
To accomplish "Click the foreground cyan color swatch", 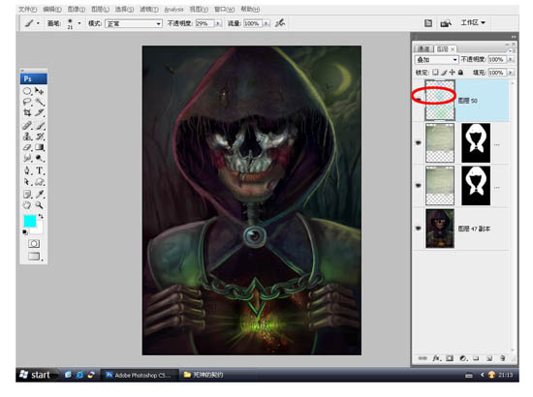I will click(29, 221).
